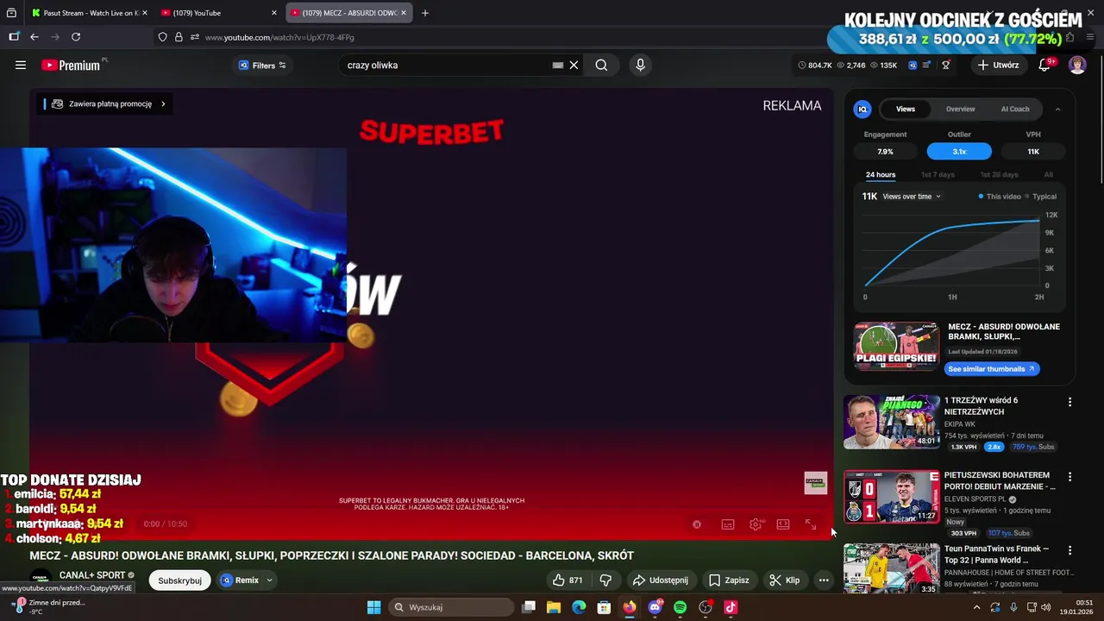Open options for '1 TRZEŹWY wśród 6' video
Screen dimensions: 1104x621
1069,402
